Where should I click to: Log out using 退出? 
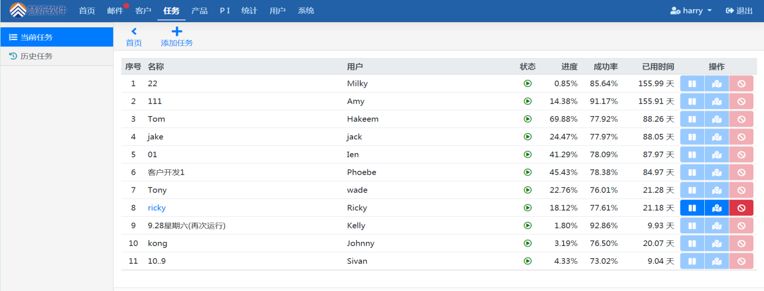[x=739, y=11]
